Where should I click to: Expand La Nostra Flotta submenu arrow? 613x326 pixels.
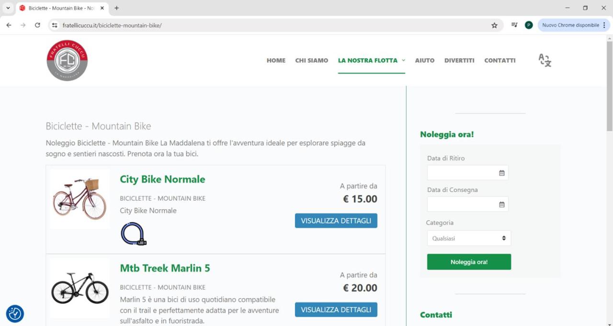403,60
